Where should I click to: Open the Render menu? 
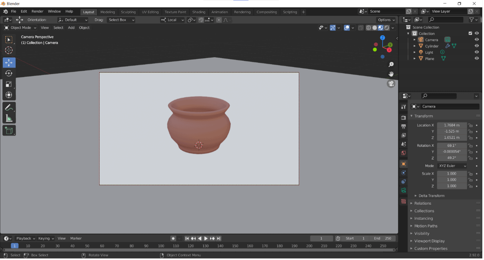pos(37,12)
